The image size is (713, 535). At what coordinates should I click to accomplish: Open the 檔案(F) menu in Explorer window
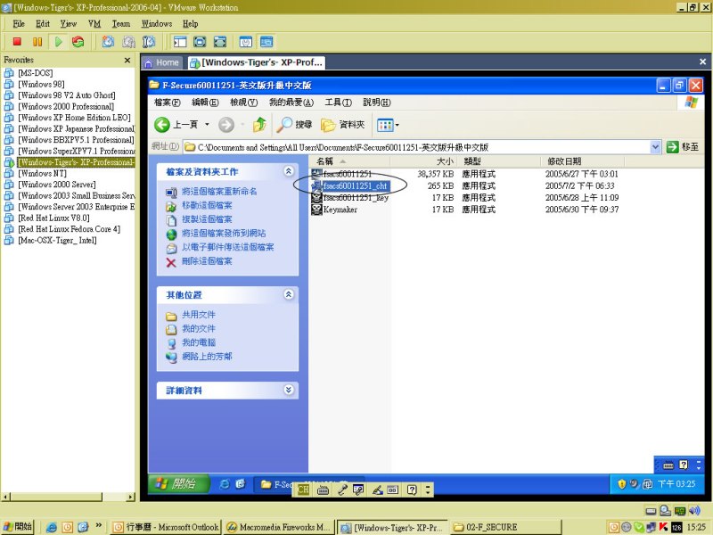click(168, 103)
